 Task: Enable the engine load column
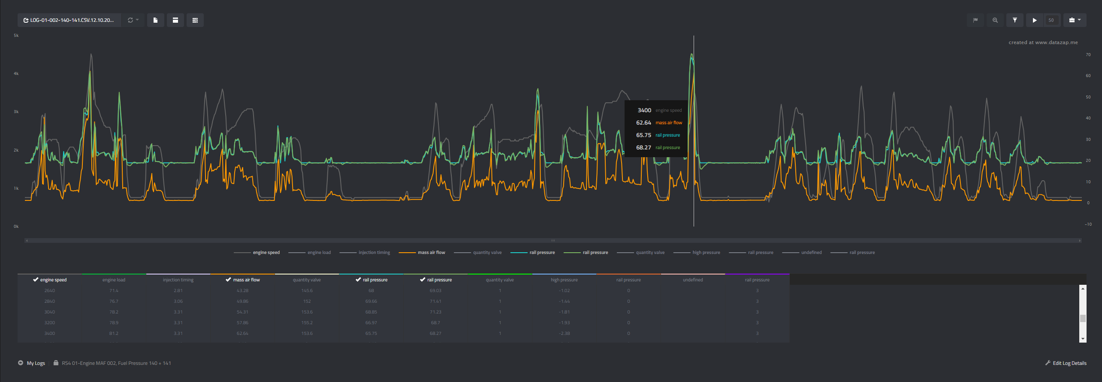114,280
